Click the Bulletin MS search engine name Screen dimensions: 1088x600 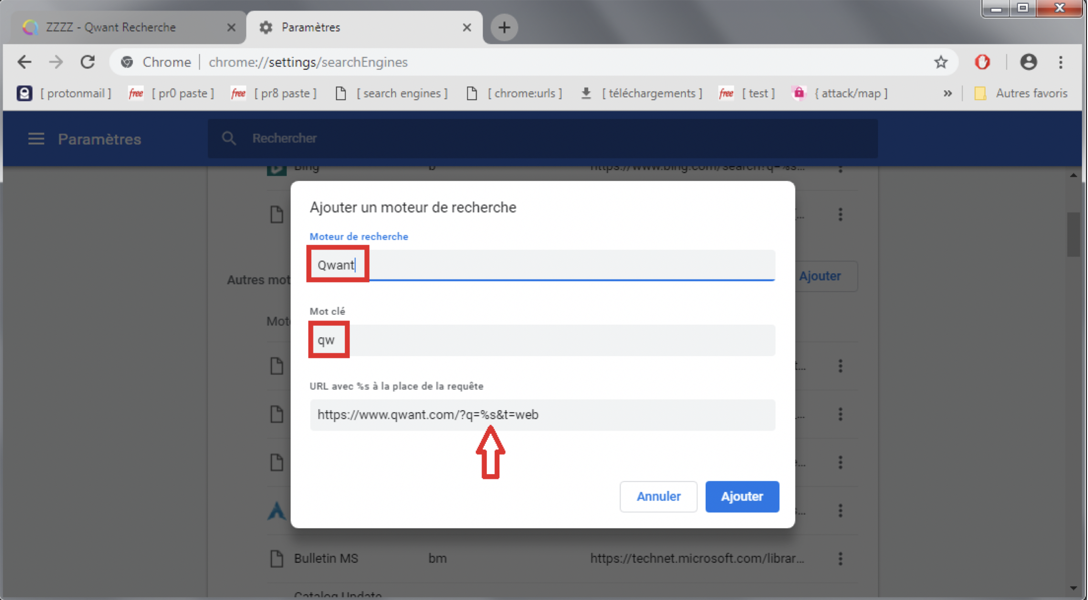(x=326, y=559)
